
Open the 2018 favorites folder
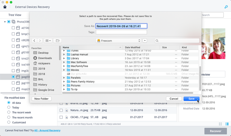(39, 74)
